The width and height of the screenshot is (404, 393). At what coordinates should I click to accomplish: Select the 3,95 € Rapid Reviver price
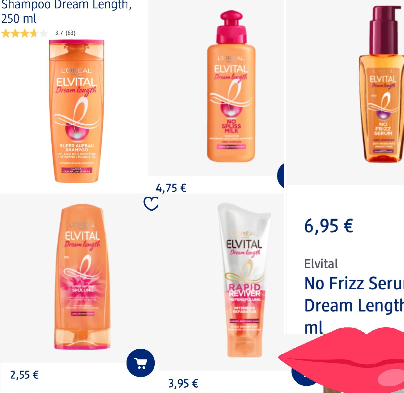point(183,383)
